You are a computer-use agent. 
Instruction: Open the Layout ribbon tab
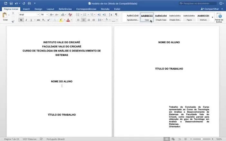(50, 9)
